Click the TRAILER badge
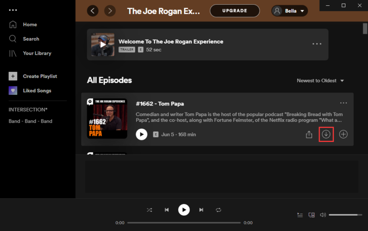 click(126, 49)
